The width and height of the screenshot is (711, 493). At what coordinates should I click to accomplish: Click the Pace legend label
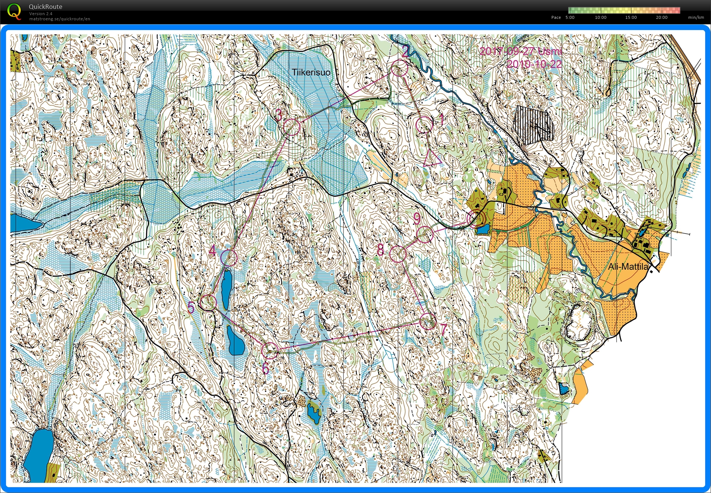click(556, 17)
